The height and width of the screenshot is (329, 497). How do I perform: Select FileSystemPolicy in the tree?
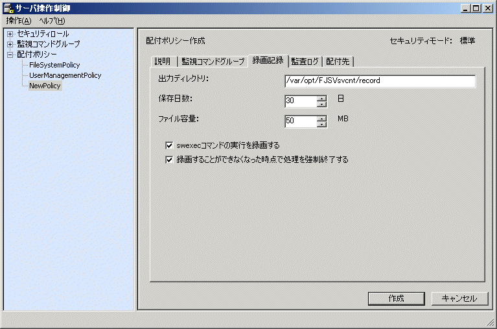54,65
